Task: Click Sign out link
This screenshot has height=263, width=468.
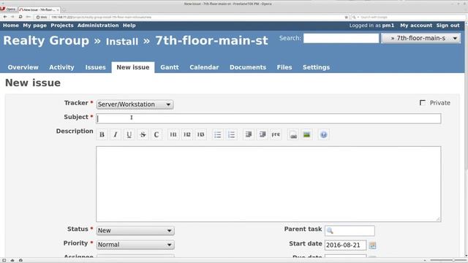Action: coord(448,26)
